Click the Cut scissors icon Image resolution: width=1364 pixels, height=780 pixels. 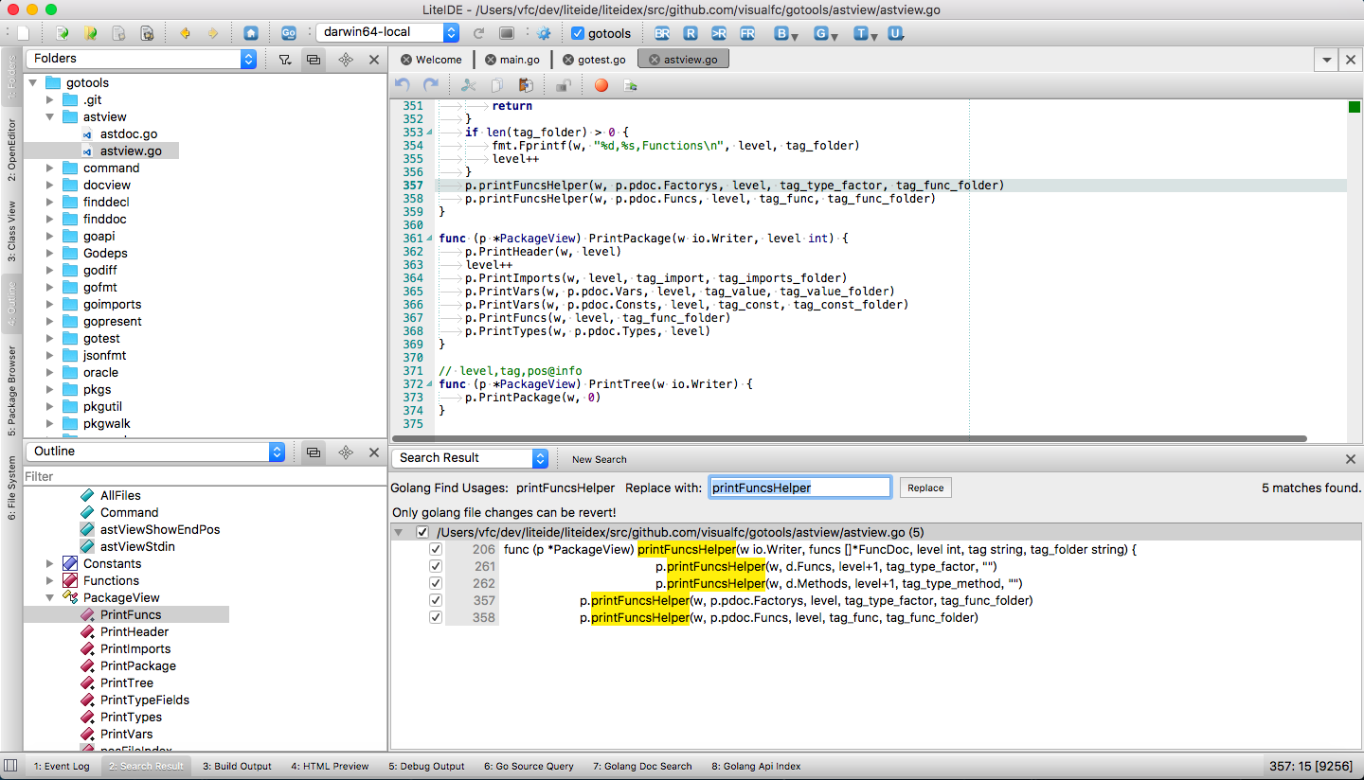point(468,85)
